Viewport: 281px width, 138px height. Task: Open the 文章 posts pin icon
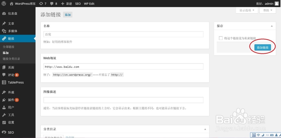(x=4, y=24)
